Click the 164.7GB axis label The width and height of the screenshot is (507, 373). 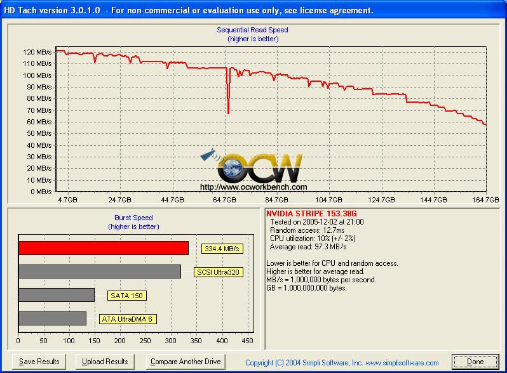[x=485, y=200]
